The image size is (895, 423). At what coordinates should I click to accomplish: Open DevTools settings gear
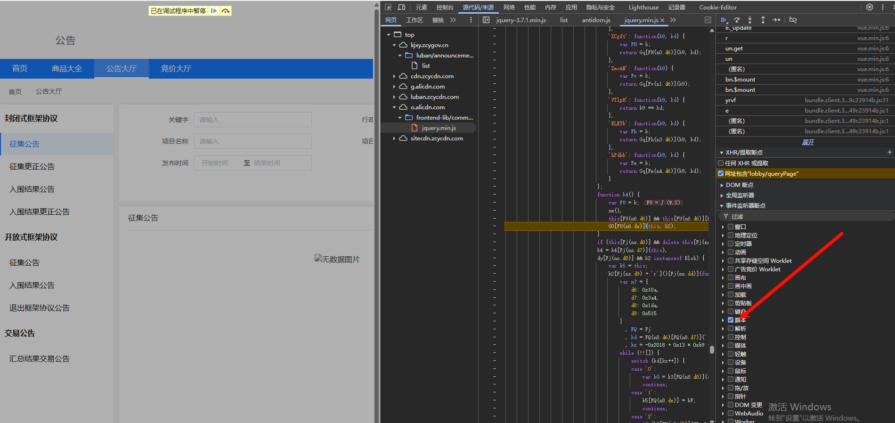pyautogui.click(x=870, y=7)
